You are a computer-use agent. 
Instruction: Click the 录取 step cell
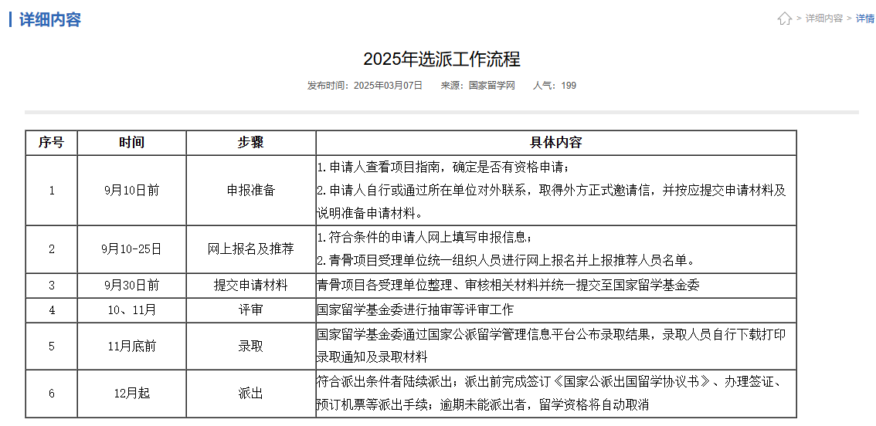pyautogui.click(x=250, y=347)
